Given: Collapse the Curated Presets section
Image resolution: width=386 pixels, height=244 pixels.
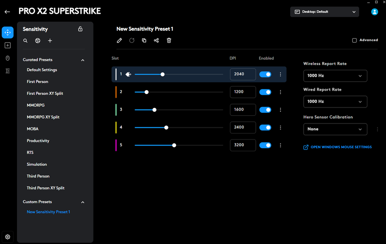Looking at the screenshot, I should click(x=83, y=60).
